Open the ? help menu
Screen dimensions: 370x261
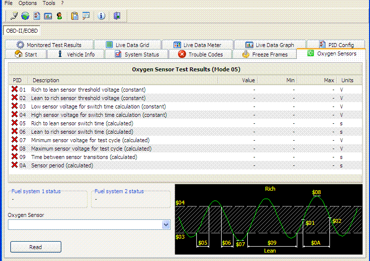[62, 3]
